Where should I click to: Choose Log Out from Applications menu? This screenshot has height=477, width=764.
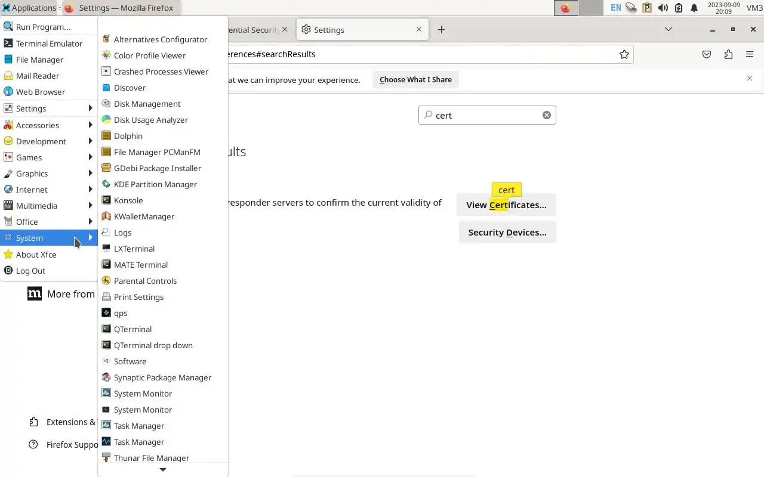coord(49,271)
